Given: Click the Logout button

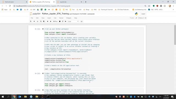Looking at the screenshot, I should 143,14.
